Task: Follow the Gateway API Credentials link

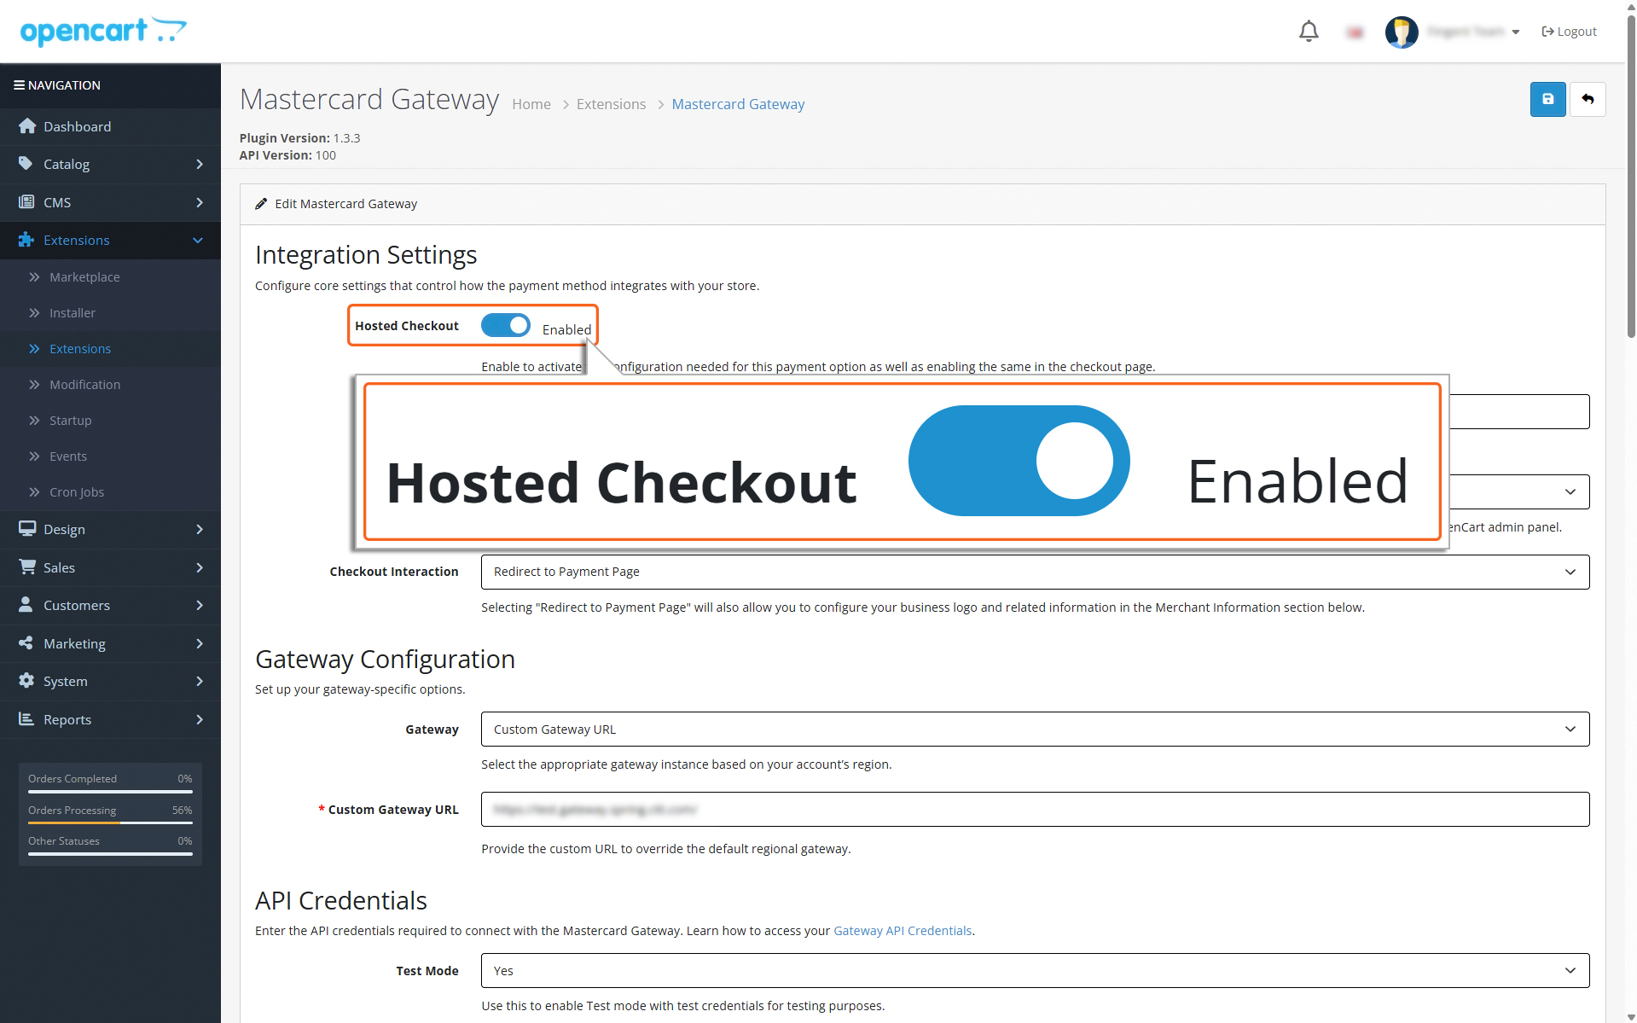Action: coord(903,931)
